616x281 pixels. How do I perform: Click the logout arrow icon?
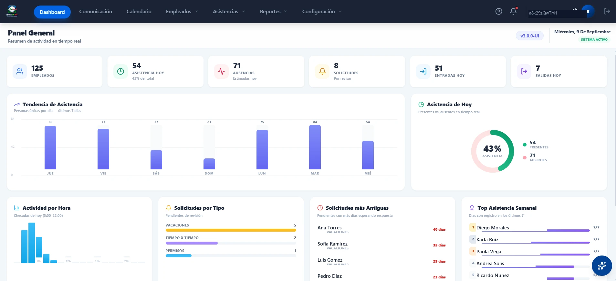pyautogui.click(x=607, y=11)
